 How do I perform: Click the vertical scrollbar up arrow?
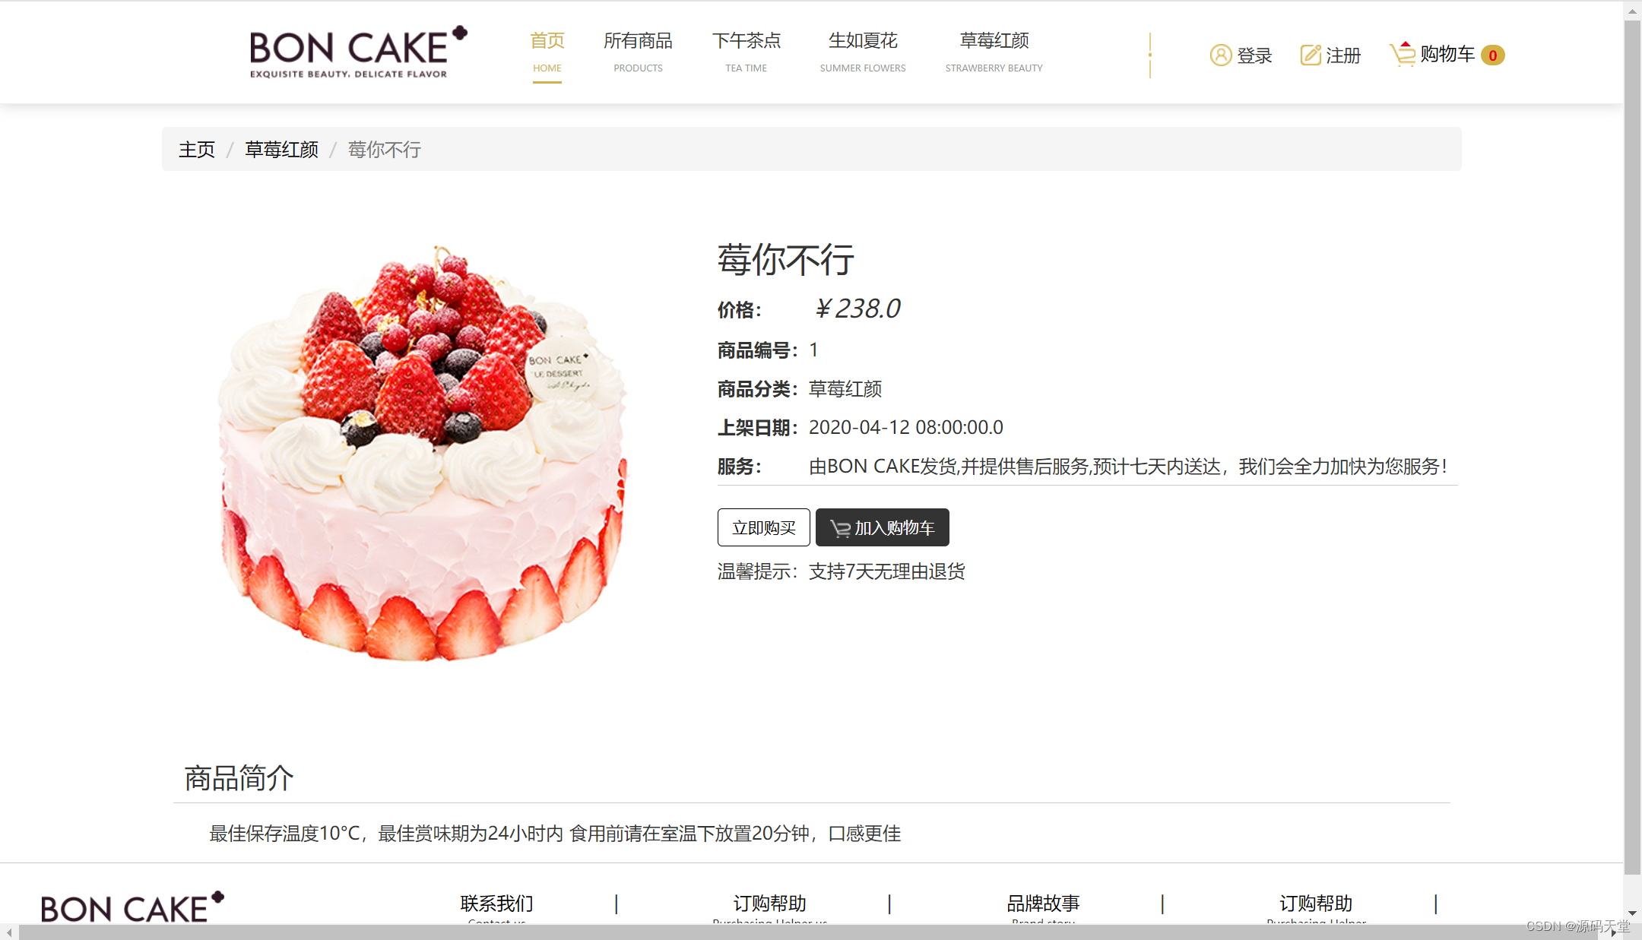point(1632,10)
